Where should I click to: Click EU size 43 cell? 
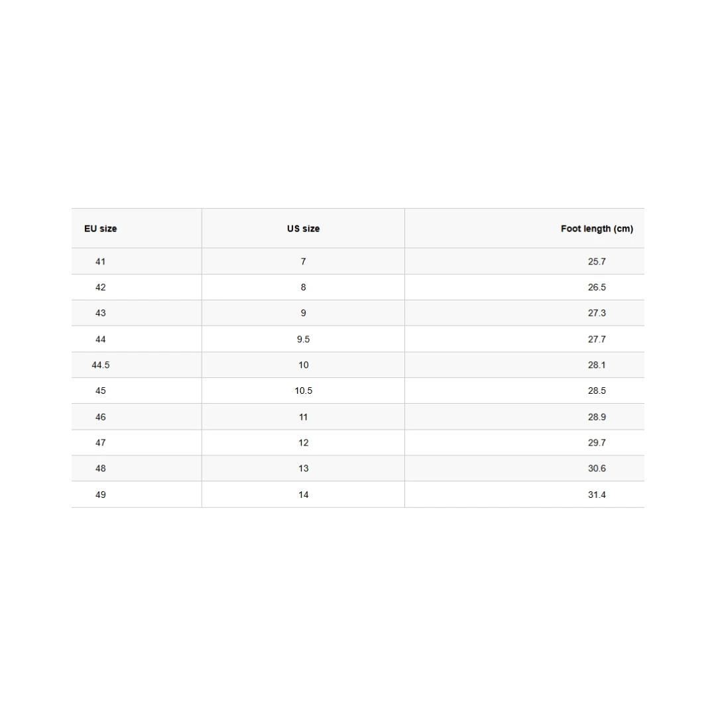100,313
